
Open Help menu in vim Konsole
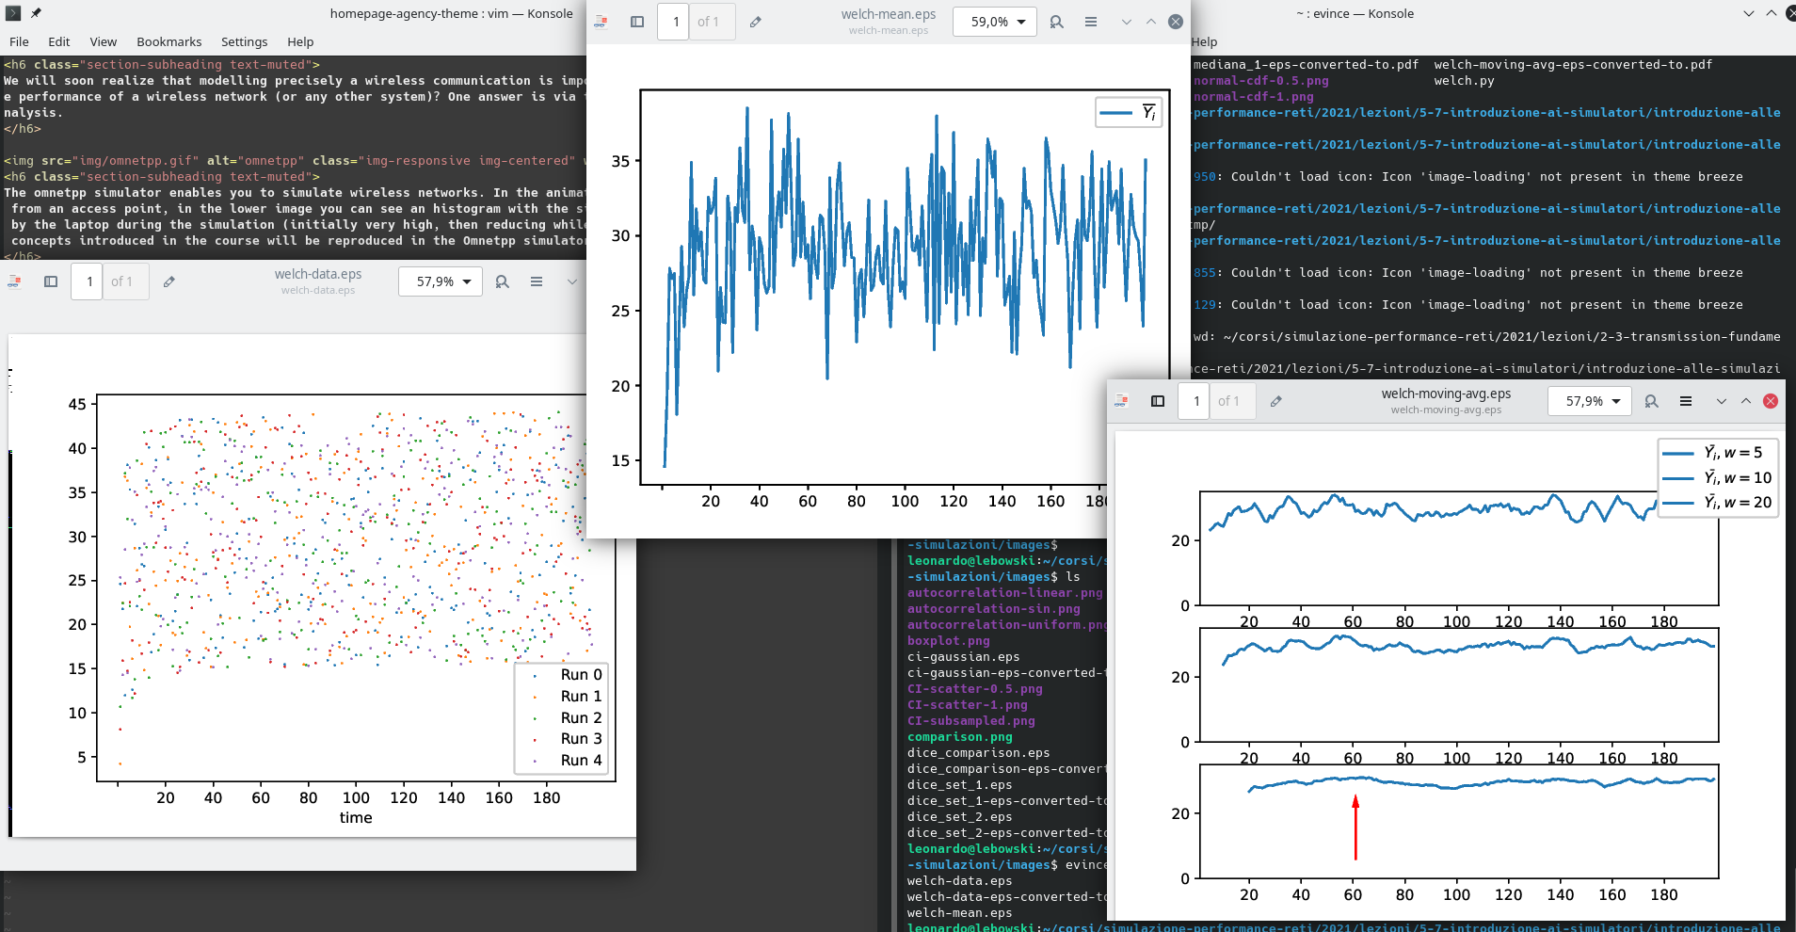[300, 41]
